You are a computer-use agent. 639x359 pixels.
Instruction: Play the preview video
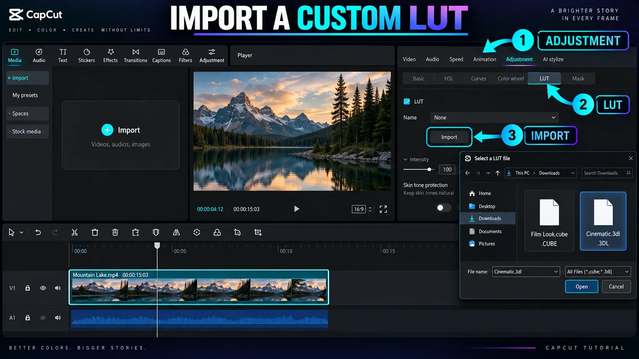296,209
